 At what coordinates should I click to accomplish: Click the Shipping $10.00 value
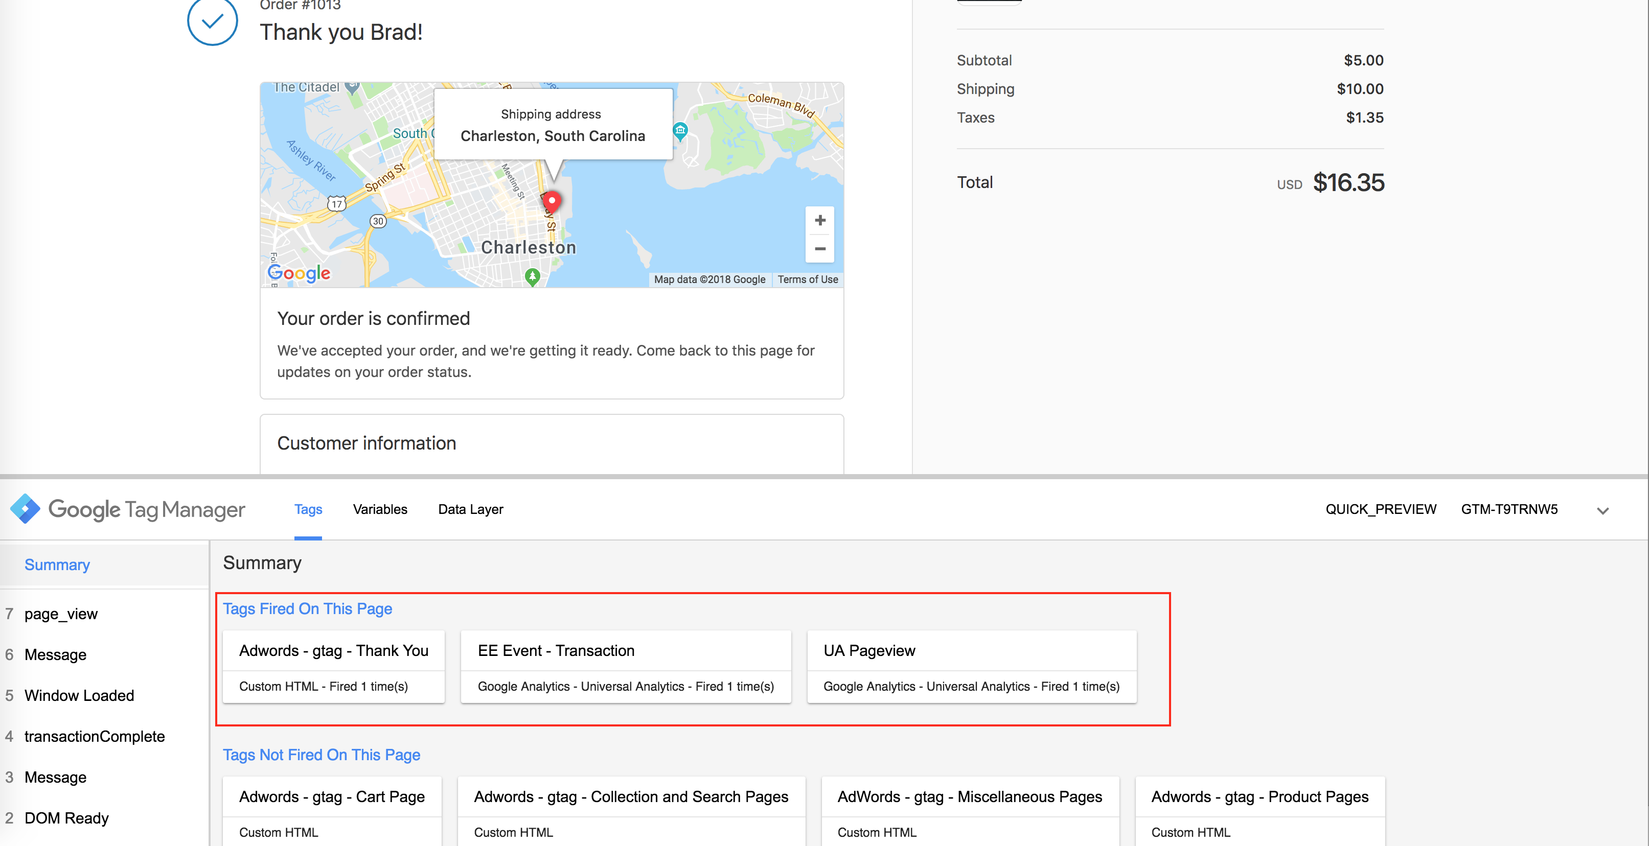1360,89
